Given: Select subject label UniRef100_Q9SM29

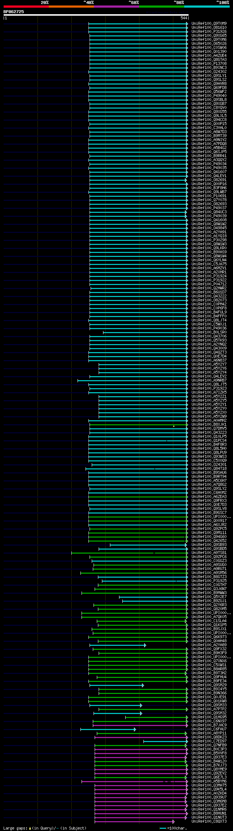Looking at the screenshot, I should (209, 685).
